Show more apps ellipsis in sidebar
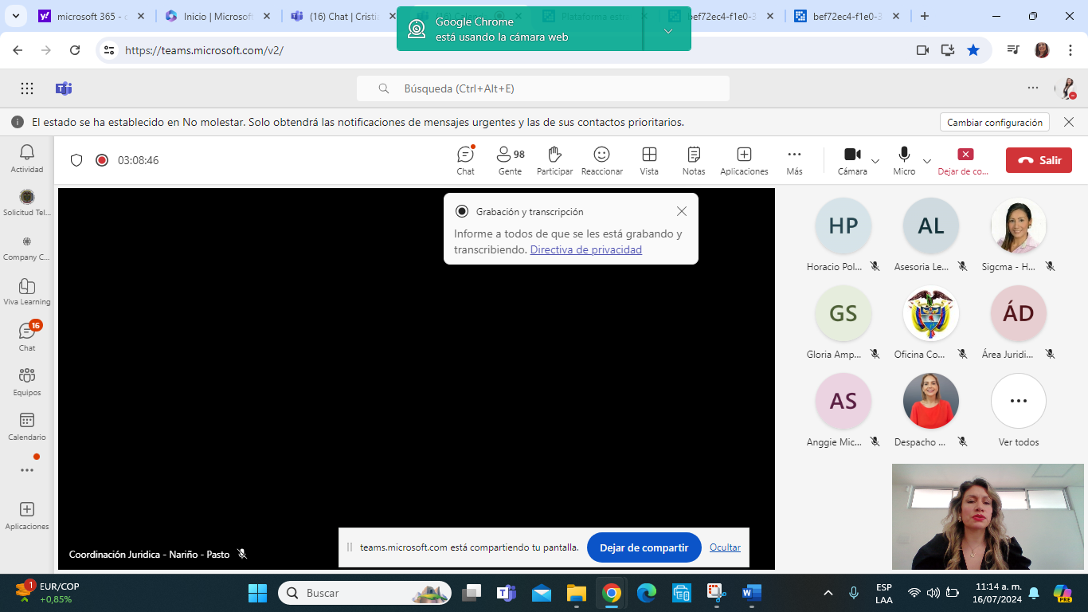This screenshot has height=612, width=1088. tap(27, 470)
